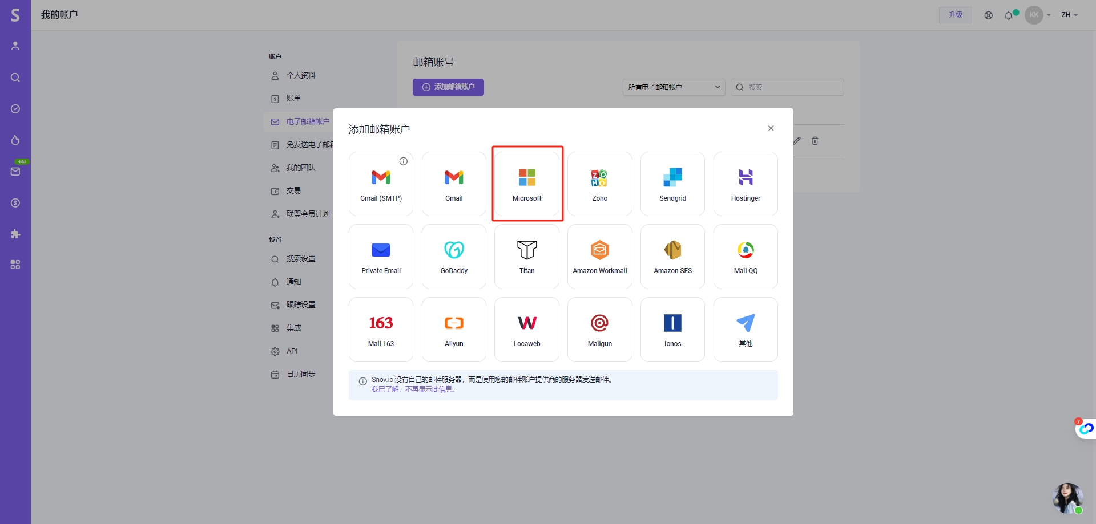Image resolution: width=1096 pixels, height=524 pixels.
Task: Open the ZH language dropdown
Action: [x=1069, y=15]
